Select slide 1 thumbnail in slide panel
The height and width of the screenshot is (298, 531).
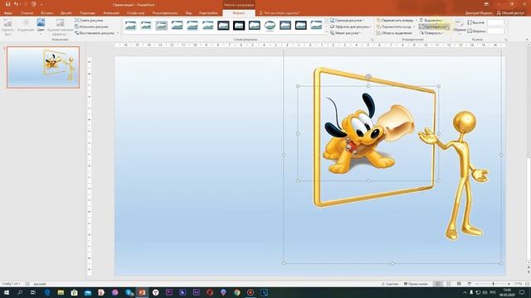pos(43,67)
